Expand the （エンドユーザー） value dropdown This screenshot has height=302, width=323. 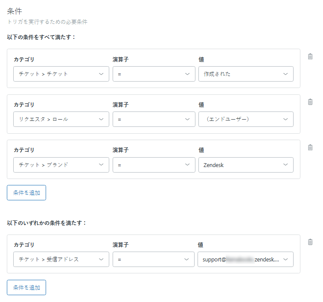click(246, 119)
